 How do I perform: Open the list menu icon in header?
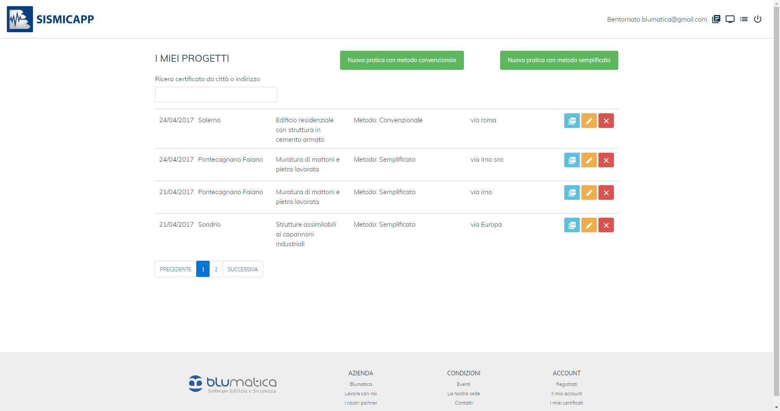[x=743, y=19]
